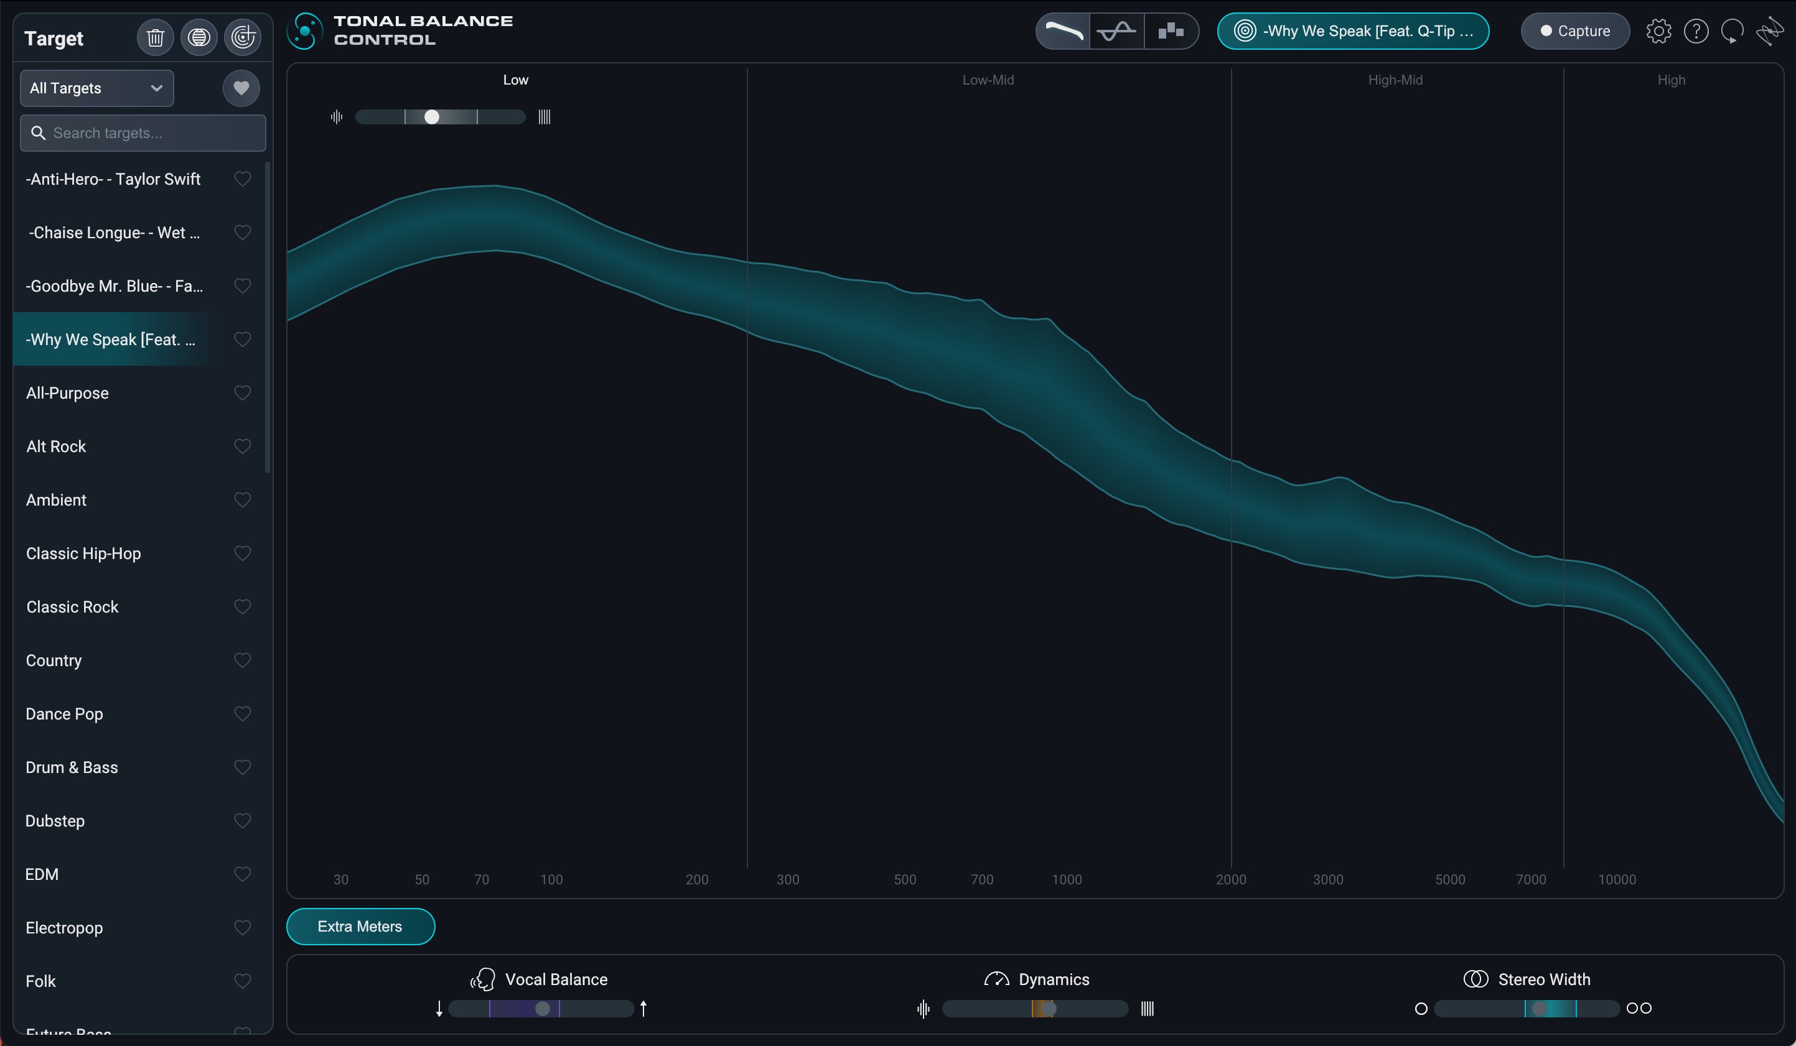Click the trash delete-target icon
This screenshot has height=1046, width=1796.
coord(155,37)
